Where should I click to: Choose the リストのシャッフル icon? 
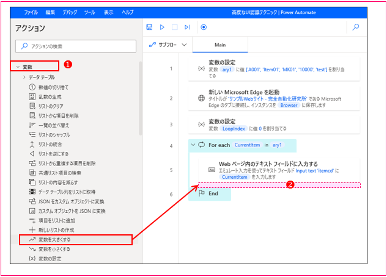[x=32, y=135]
